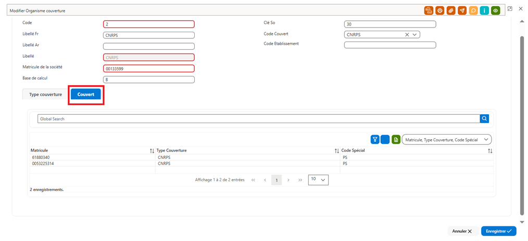Click the Enregistrer button
Viewport: 528px width, 241px height.
tap(499, 231)
